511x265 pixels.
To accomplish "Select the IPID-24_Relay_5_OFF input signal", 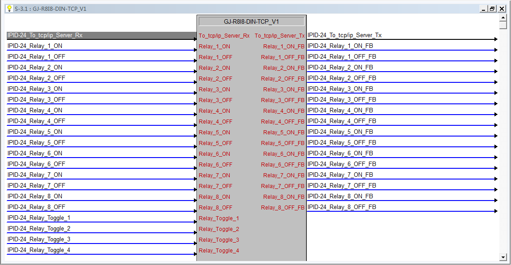I will [x=101, y=143].
